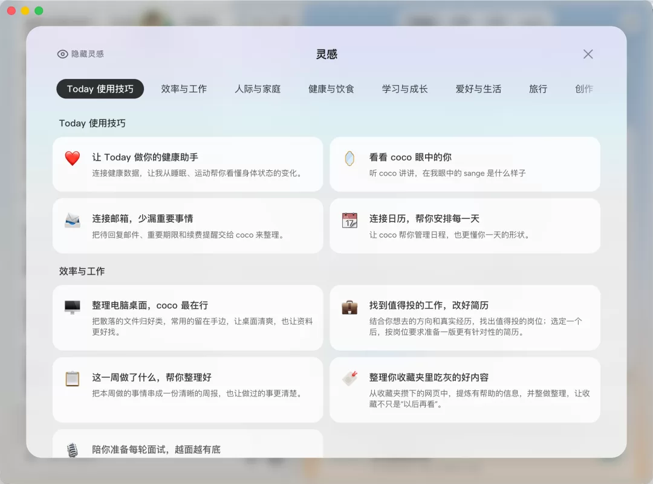Viewport: 653px width, 484px height.
Task: Click text 把本周做的事情串成一份清晰的周报
Action: tap(155, 393)
